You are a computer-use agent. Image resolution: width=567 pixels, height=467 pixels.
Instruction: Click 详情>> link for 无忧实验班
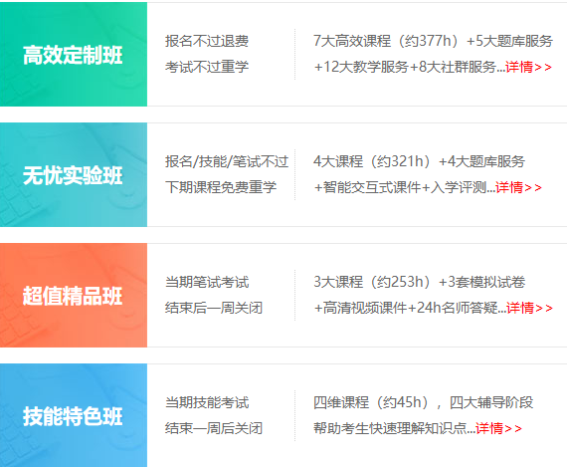pos(518,187)
